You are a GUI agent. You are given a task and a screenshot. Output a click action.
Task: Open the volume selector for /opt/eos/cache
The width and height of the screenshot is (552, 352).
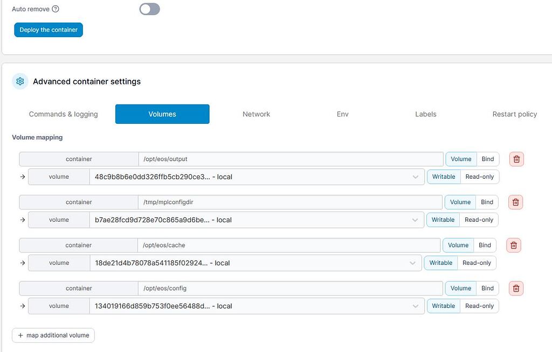(x=412, y=263)
